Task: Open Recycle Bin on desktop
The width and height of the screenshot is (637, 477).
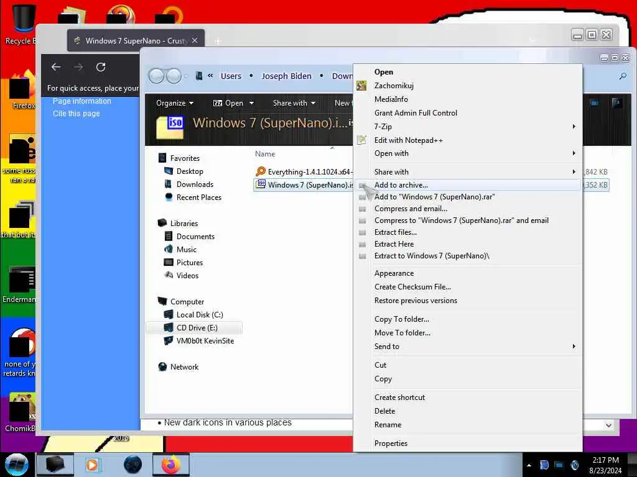Action: [24, 24]
